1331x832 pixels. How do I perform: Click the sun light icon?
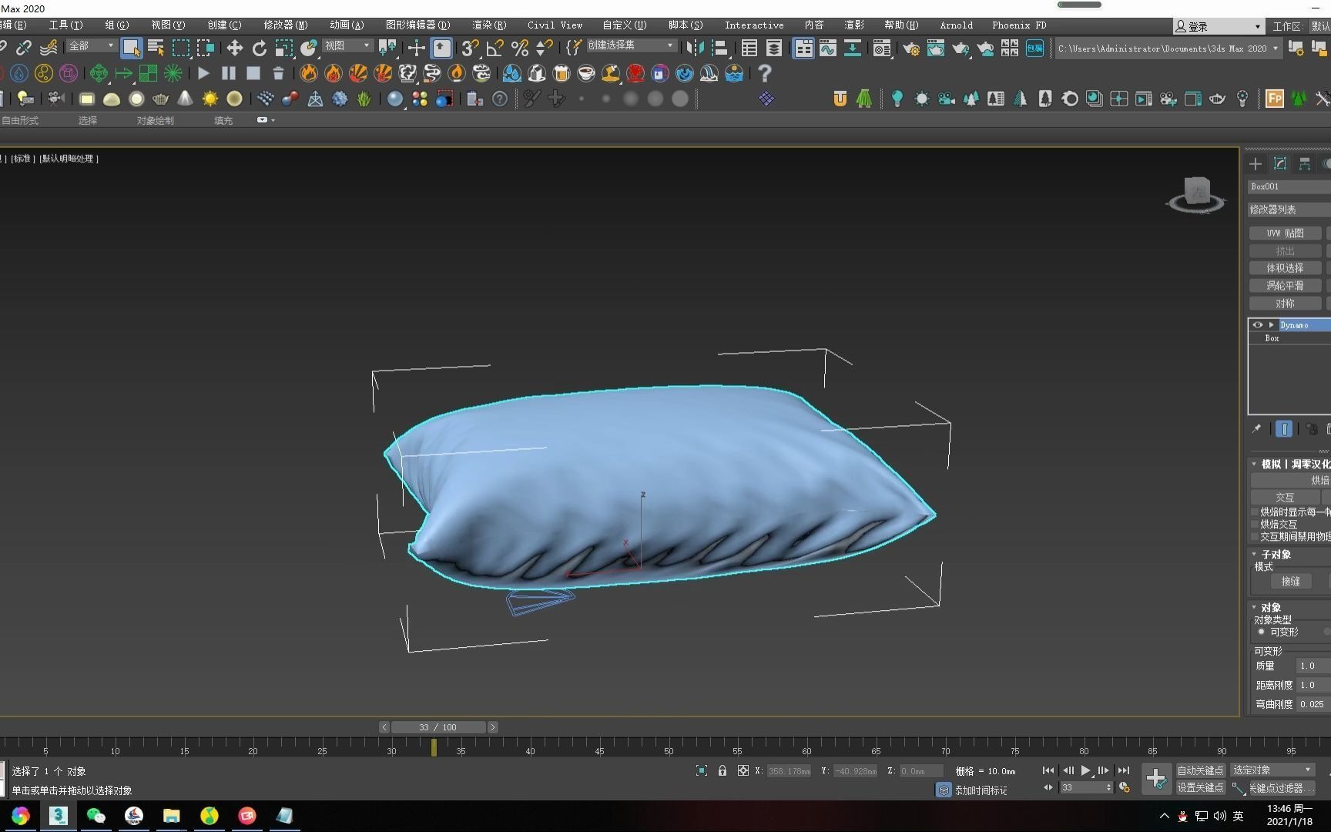tap(210, 99)
